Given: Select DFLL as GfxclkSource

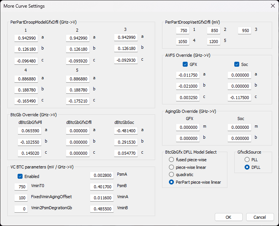Looking at the screenshot, I should [247, 167].
